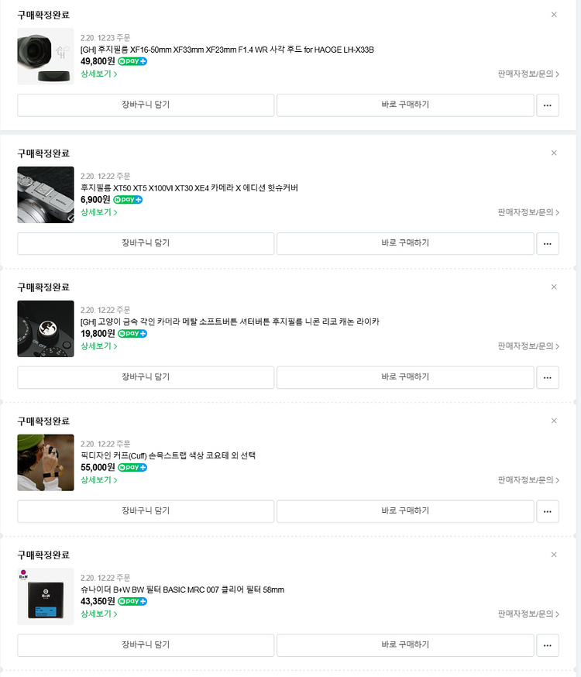The height and width of the screenshot is (677, 581).
Task: Buy the Peak Design Cuff strap now
Action: pyautogui.click(x=405, y=511)
